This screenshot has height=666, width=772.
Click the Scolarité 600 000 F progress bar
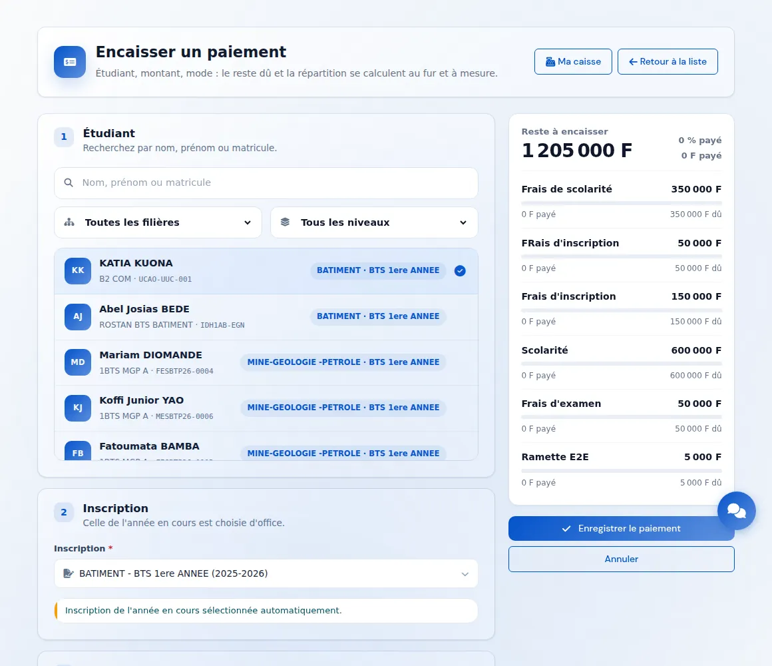coord(622,364)
